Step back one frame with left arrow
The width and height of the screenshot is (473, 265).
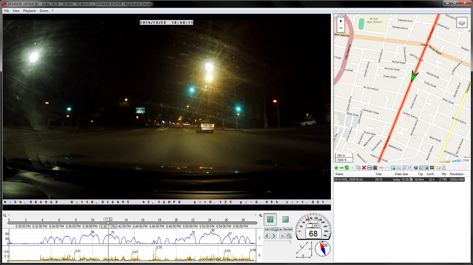[267, 236]
